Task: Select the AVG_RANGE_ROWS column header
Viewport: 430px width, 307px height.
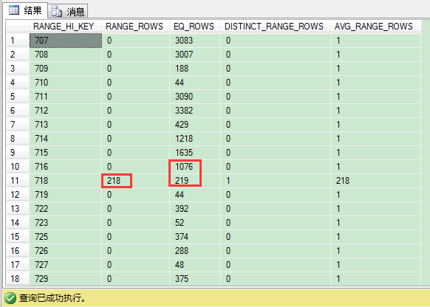Action: pyautogui.click(x=376, y=27)
